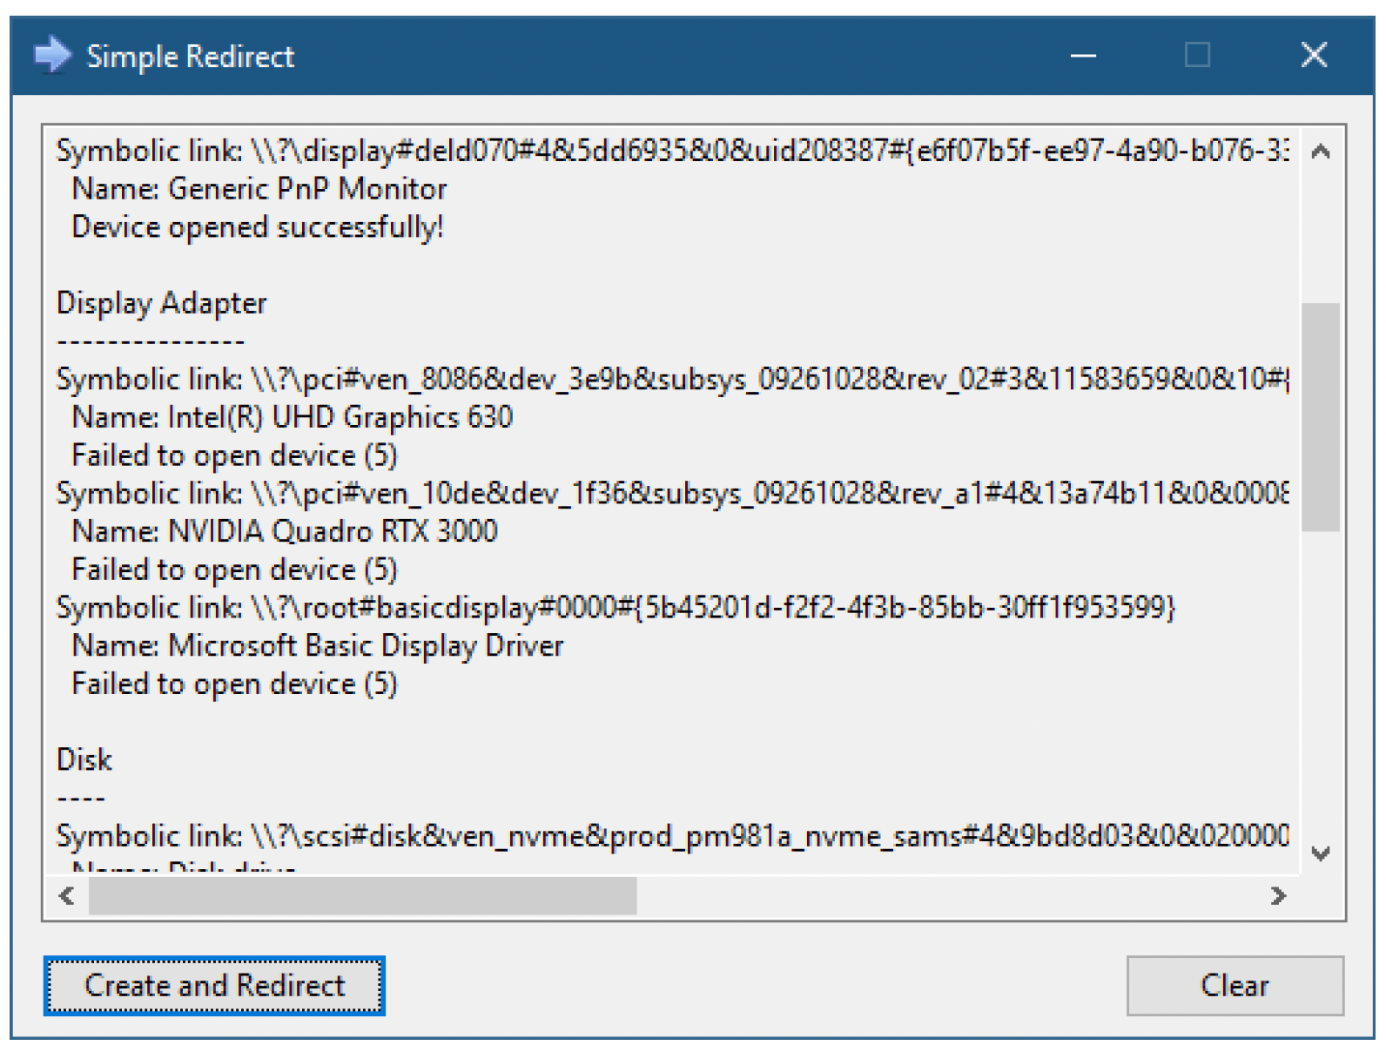1386x1052 pixels.
Task: Click the Simple Redirect arrow app icon
Action: coord(52,56)
